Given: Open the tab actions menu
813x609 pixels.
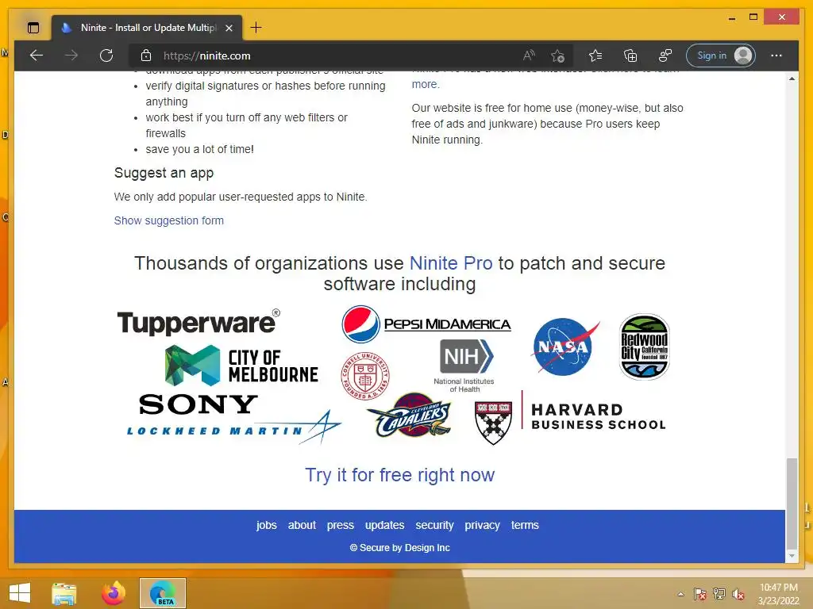Looking at the screenshot, I should [x=33, y=28].
